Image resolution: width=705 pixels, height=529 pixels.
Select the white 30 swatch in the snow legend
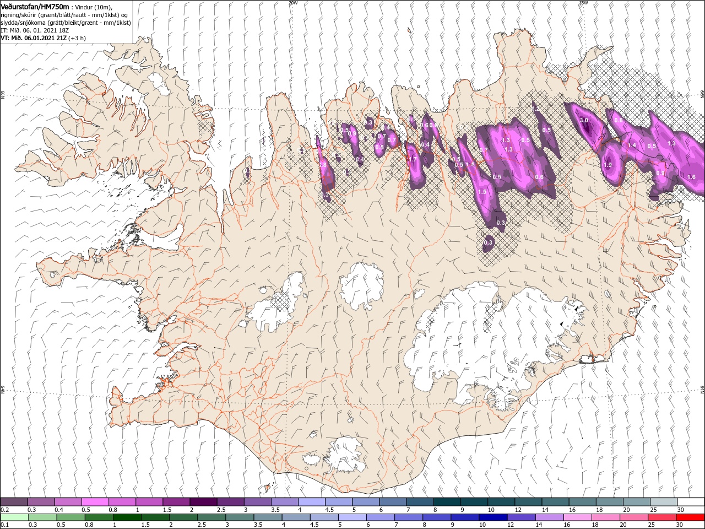(690, 502)
